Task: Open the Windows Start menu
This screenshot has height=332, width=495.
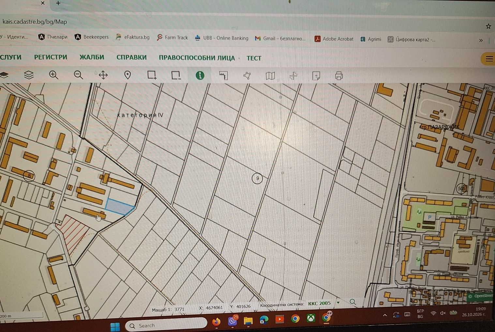Action: tap(115, 326)
